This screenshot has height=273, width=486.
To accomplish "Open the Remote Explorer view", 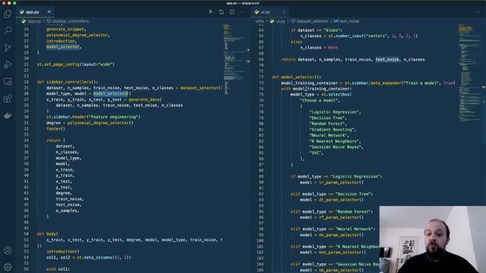I will click(8, 81).
